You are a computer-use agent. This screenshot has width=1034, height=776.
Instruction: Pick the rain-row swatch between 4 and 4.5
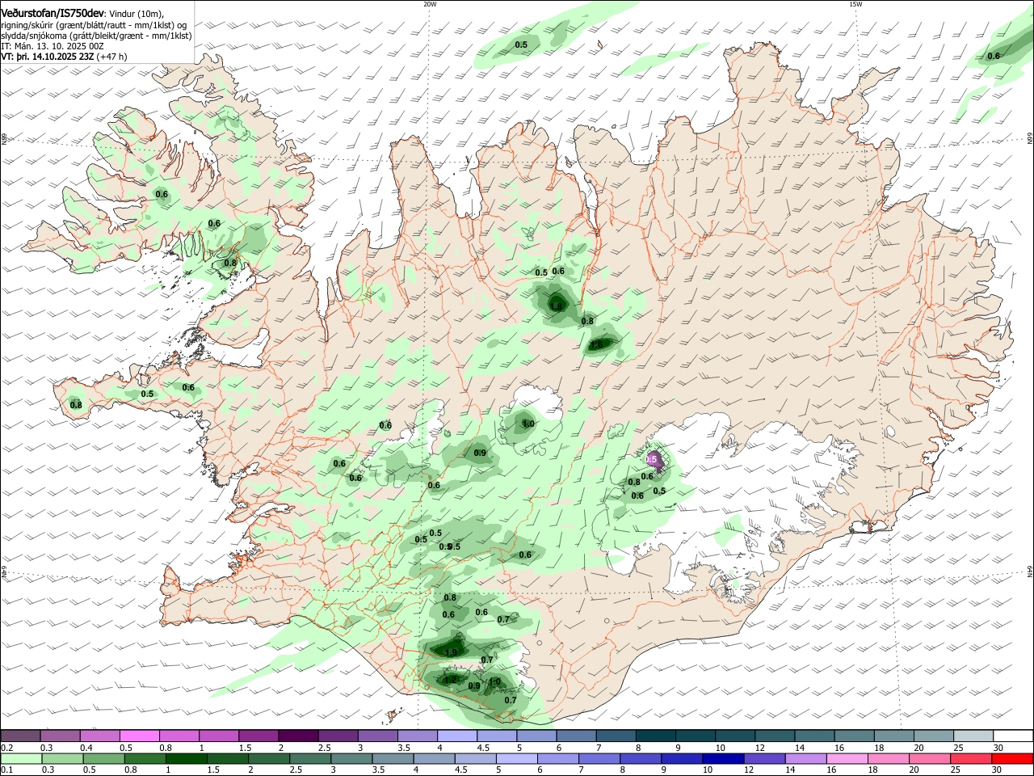(x=435, y=759)
